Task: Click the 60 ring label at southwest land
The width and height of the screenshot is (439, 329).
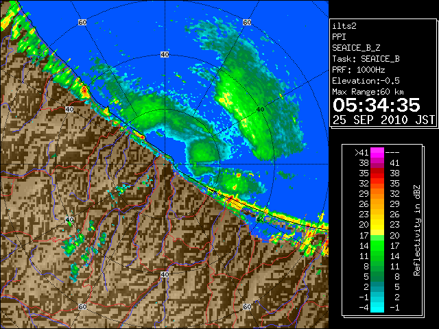Action: 82,306
